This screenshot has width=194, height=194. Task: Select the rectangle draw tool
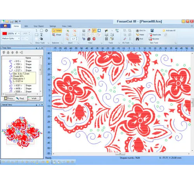[36, 35]
